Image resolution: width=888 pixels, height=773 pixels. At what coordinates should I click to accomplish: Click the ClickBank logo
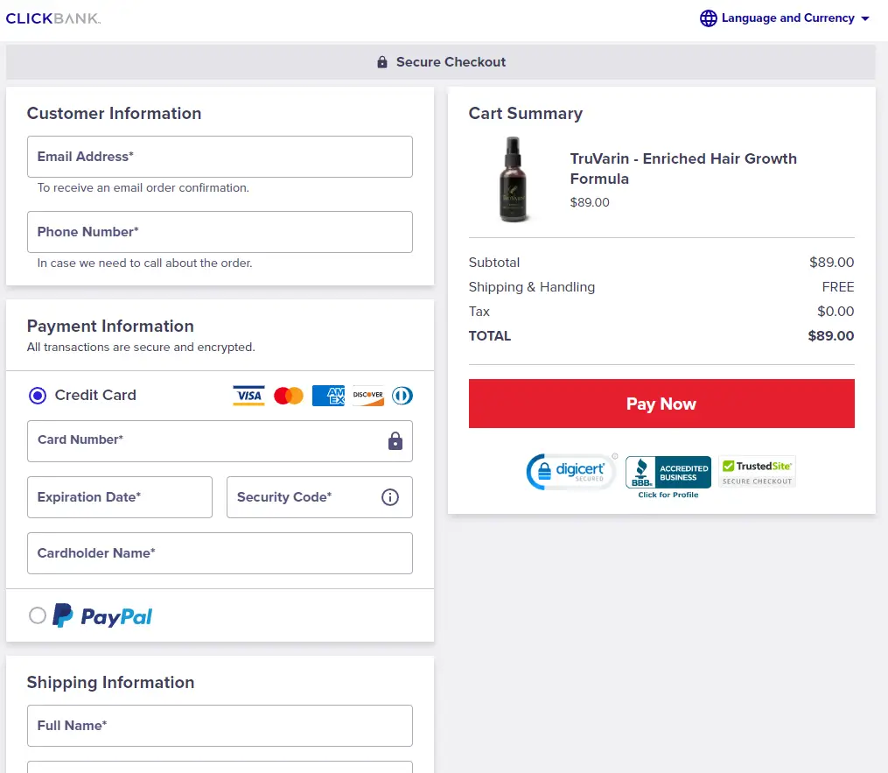[x=53, y=18]
